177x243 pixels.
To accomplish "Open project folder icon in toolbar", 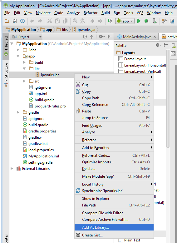I will click(x=7, y=21).
